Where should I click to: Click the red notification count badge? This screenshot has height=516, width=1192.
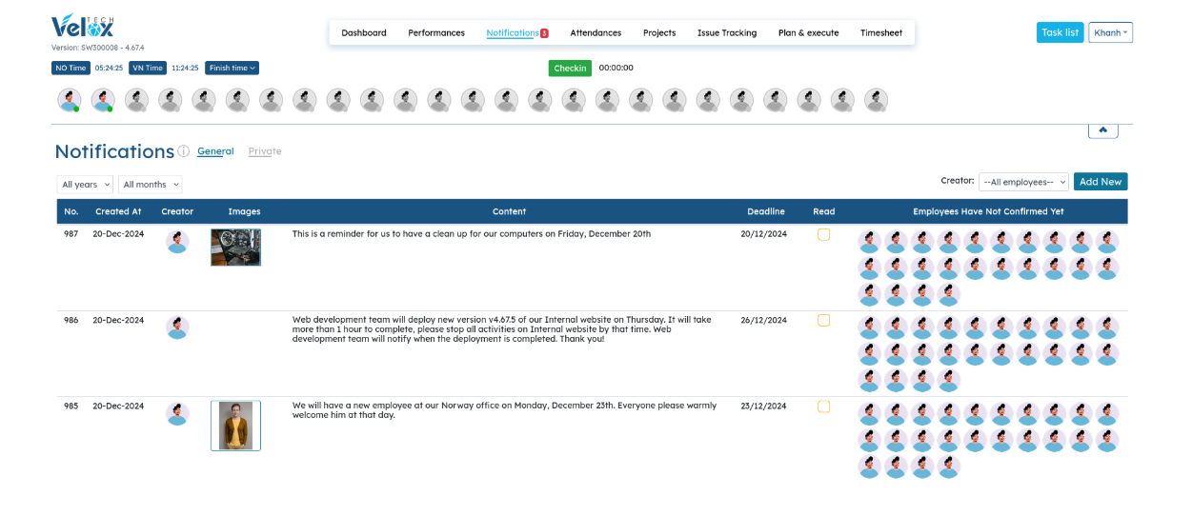(x=544, y=33)
